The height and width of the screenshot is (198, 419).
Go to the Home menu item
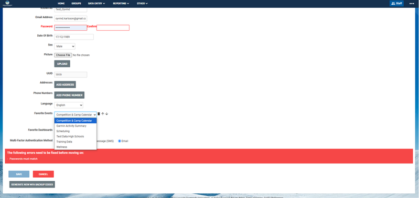(61, 4)
